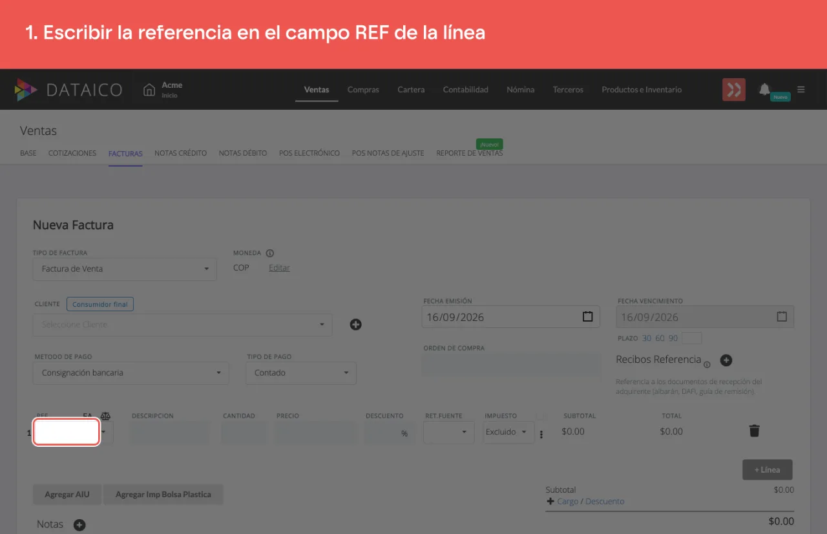Viewport: 827px width, 534px height.
Task: Click the scale icon above line item
Action: click(105, 416)
